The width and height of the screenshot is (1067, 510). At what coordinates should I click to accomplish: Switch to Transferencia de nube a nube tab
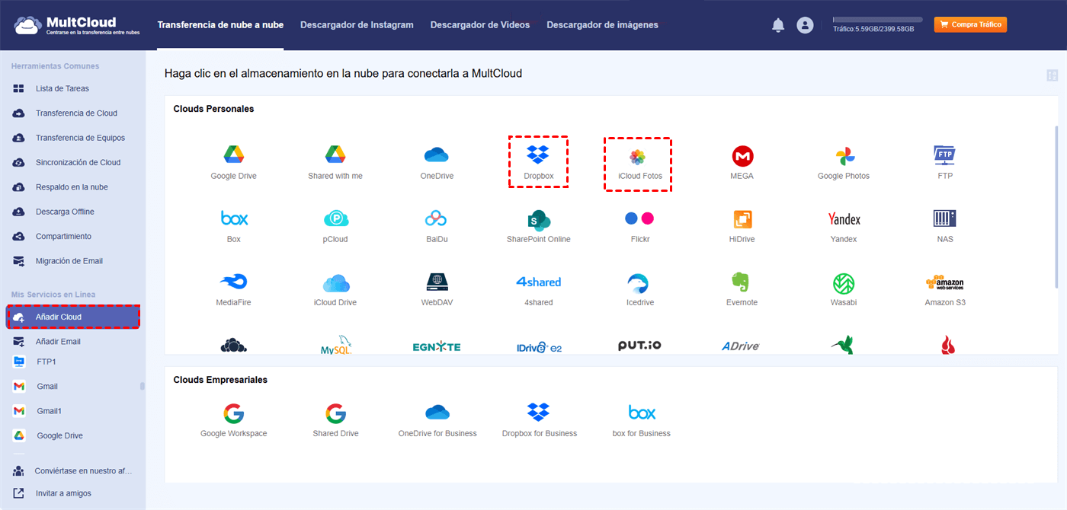pos(220,25)
